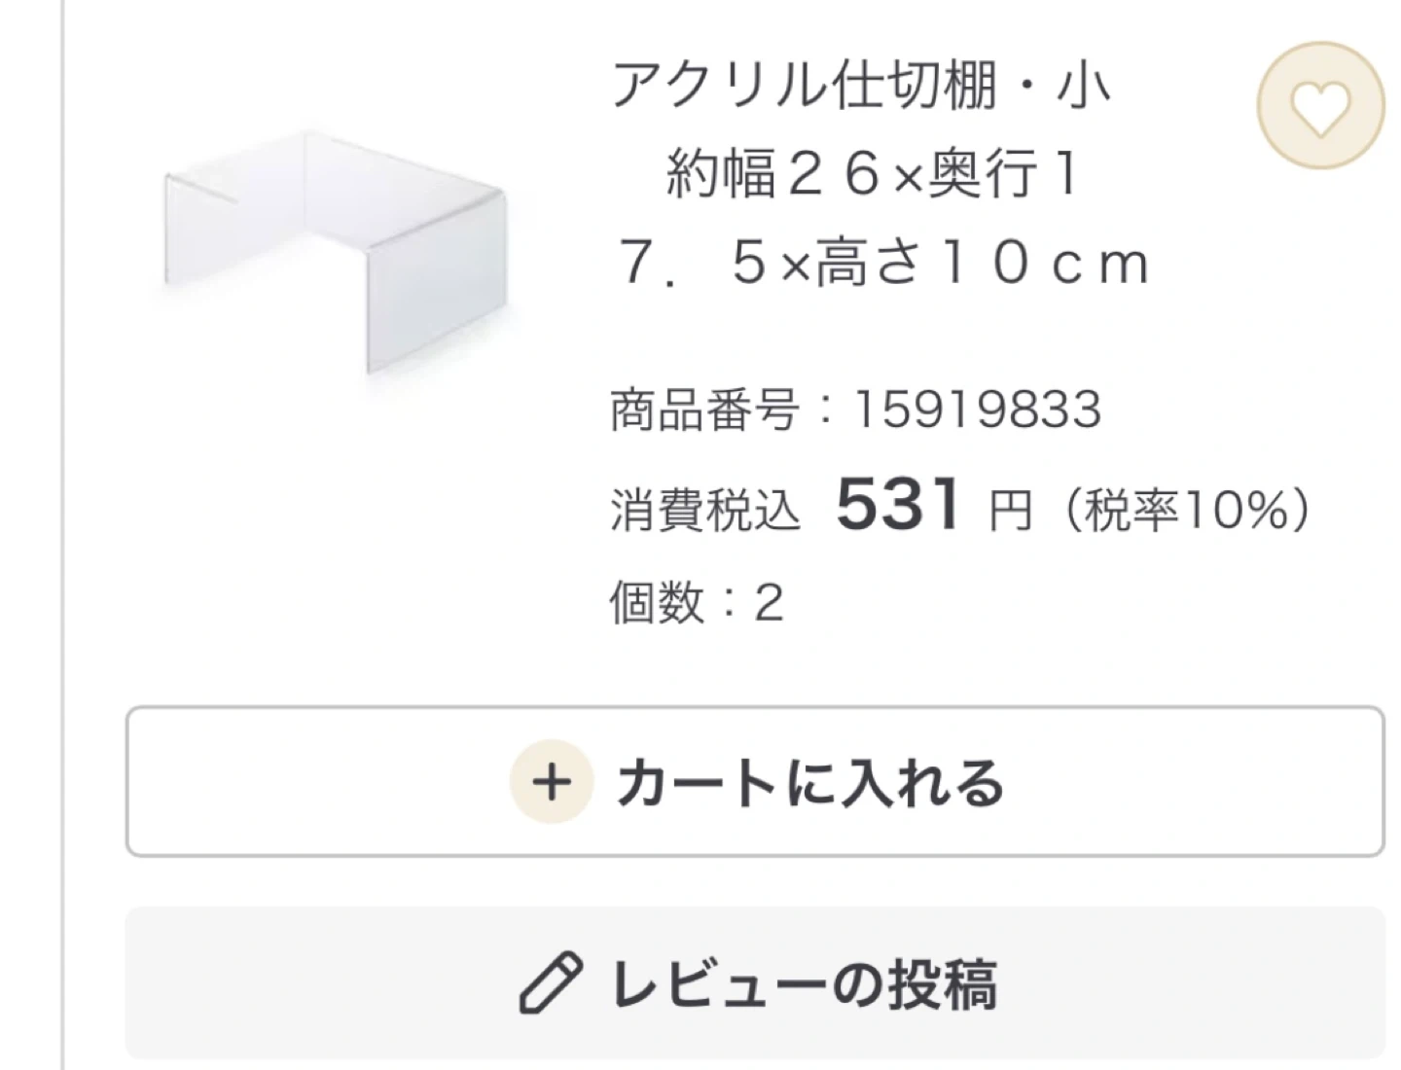Click the 531 price figure
This screenshot has height=1070, width=1401.
[x=898, y=505]
